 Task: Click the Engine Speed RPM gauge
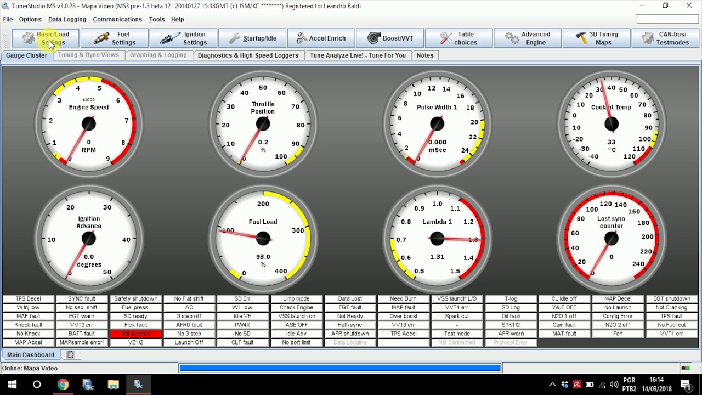[x=88, y=123]
